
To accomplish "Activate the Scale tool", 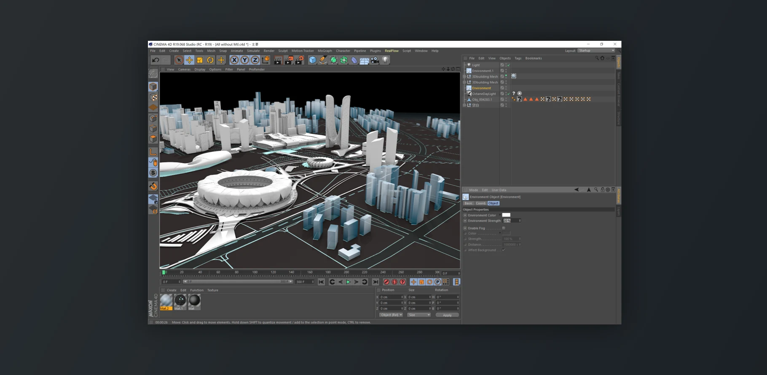I will pyautogui.click(x=200, y=60).
